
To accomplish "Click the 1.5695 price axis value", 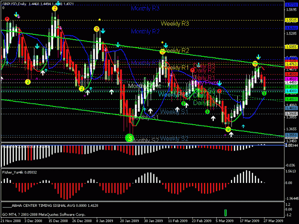I will point(291,10).
